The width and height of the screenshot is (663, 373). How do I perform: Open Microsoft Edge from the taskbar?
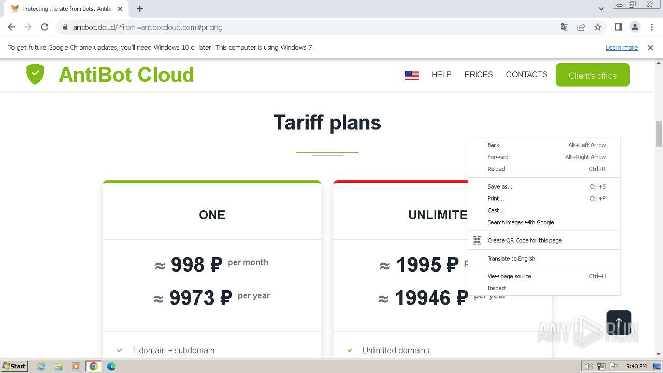[111, 366]
